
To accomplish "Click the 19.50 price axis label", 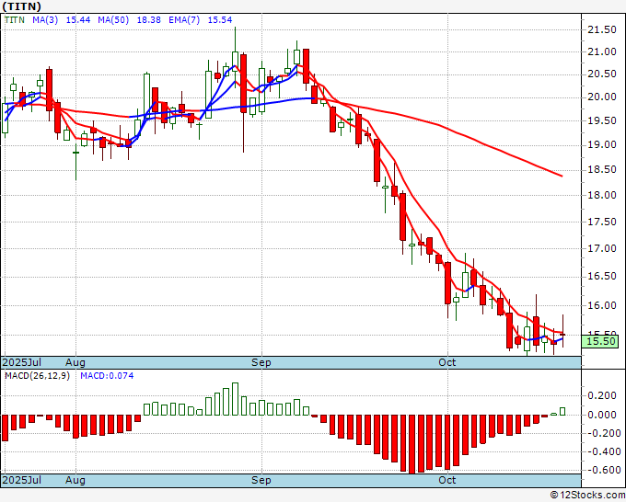I will coord(602,121).
